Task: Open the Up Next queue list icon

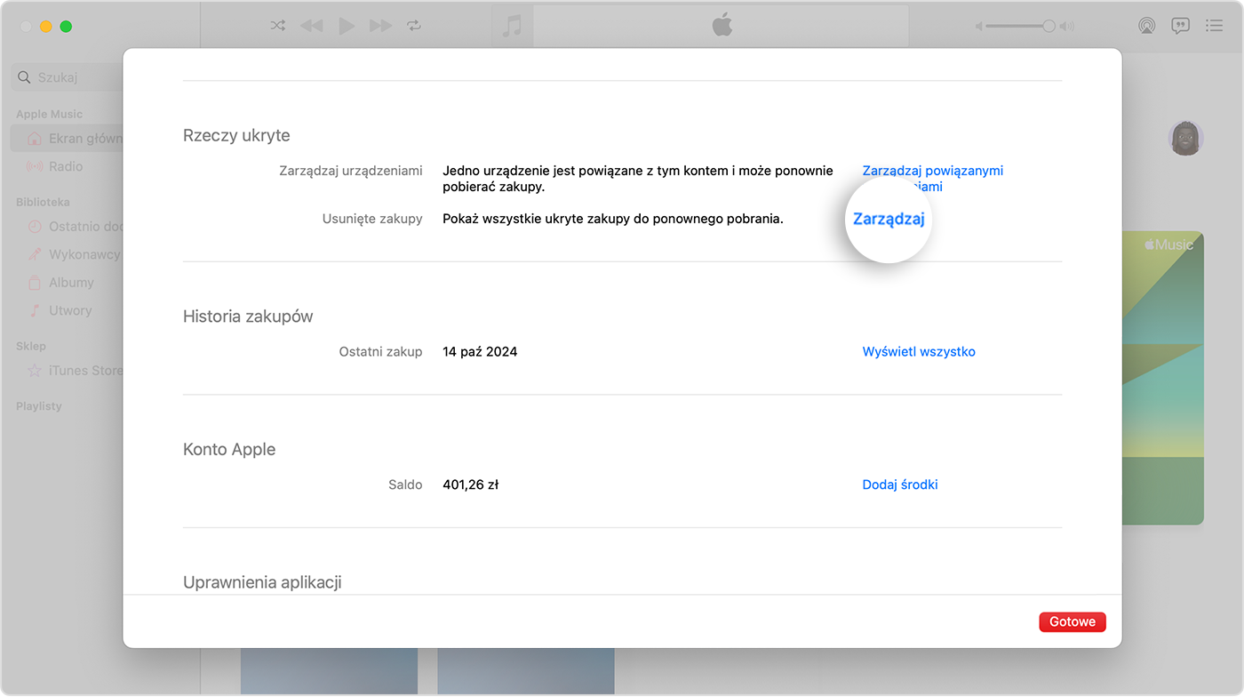Action: (1214, 26)
